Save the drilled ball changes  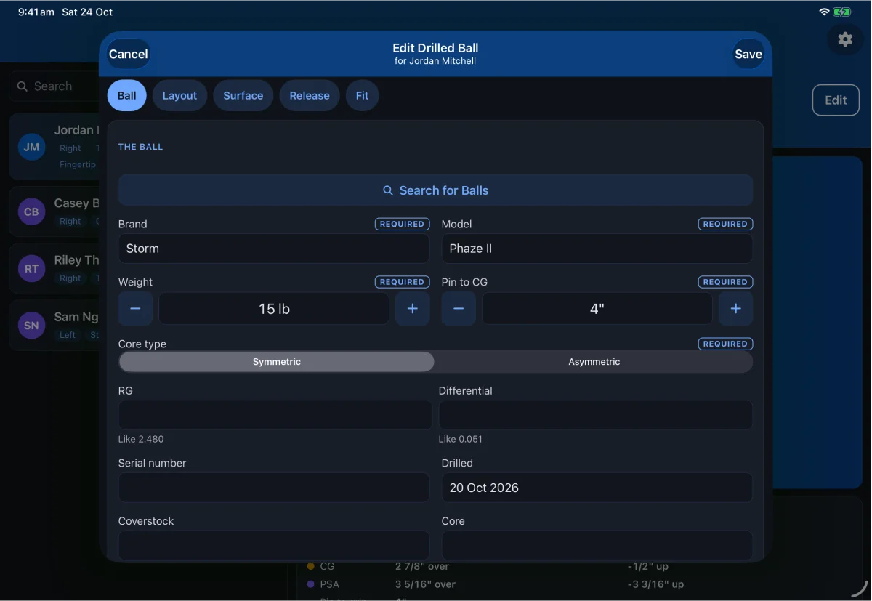click(748, 54)
